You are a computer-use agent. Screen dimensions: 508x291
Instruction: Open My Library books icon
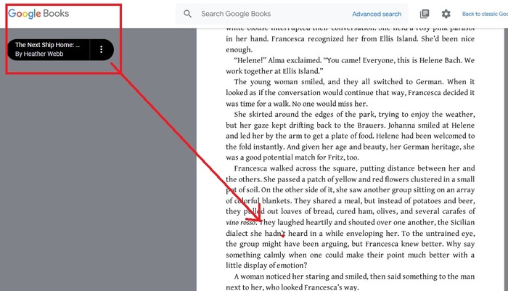pyautogui.click(x=425, y=14)
